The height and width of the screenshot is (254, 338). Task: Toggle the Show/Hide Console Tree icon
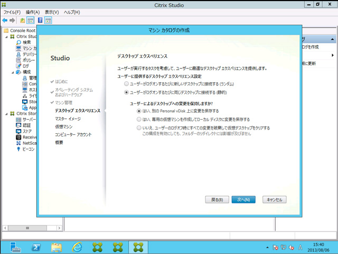click(31, 21)
